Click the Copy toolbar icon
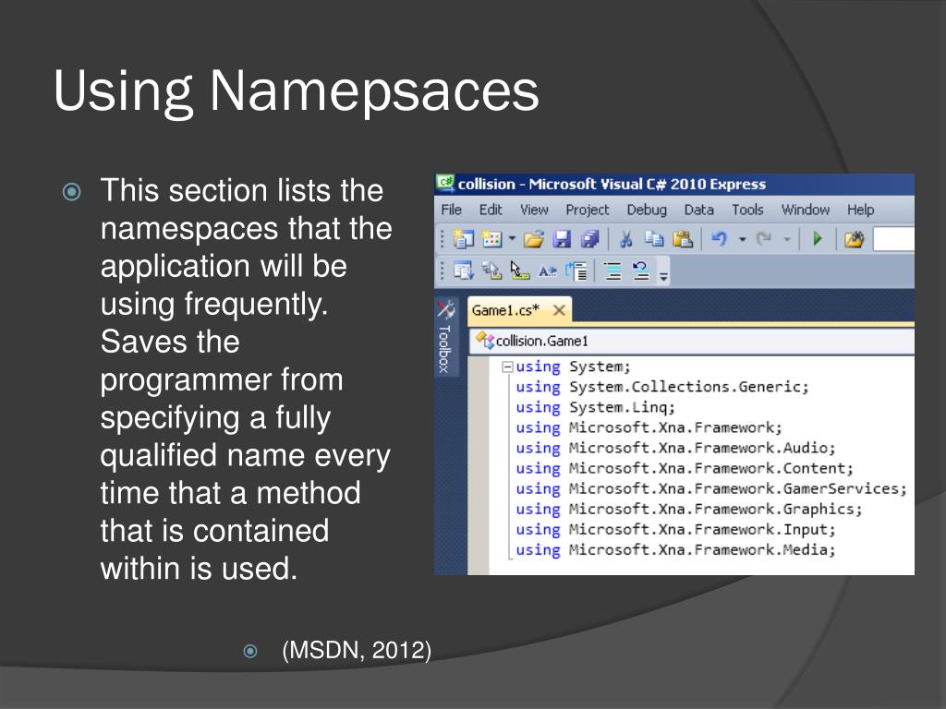The width and height of the screenshot is (946, 709). point(654,239)
